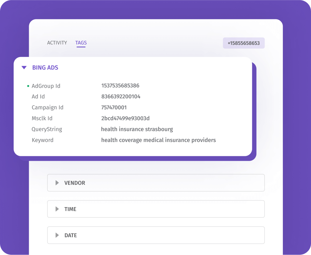Image resolution: width=311 pixels, height=255 pixels.
Task: Click the Msclk Id label
Action: point(42,118)
